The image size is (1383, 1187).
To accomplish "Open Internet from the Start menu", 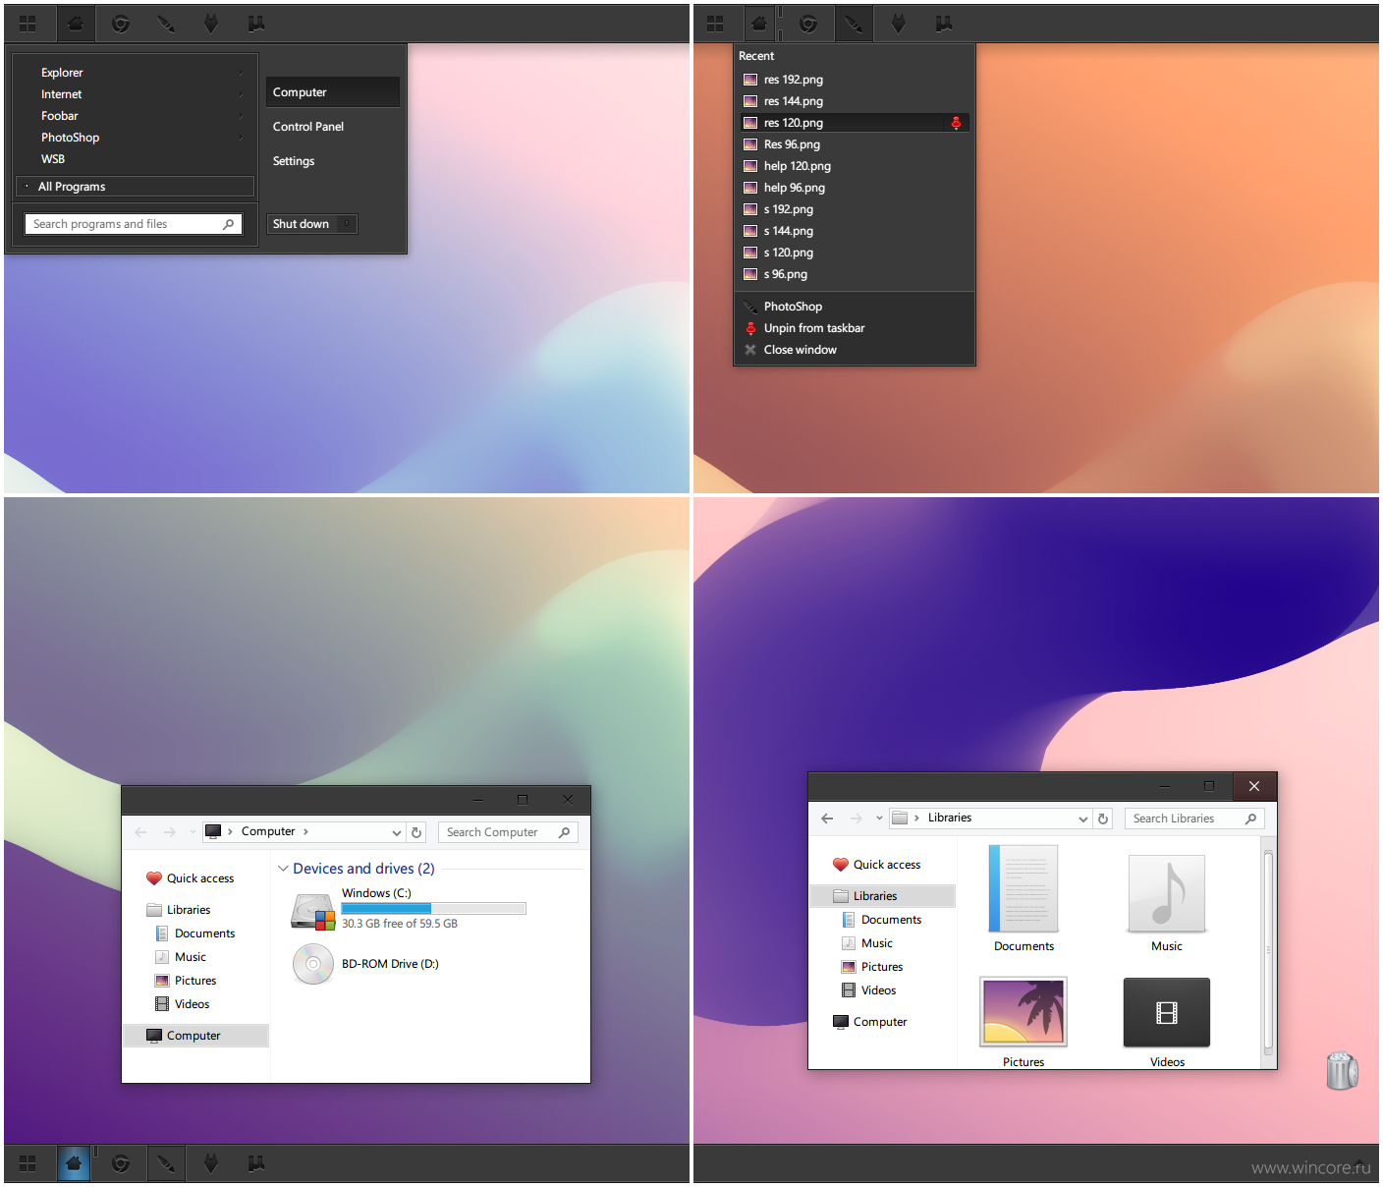I will point(61,94).
